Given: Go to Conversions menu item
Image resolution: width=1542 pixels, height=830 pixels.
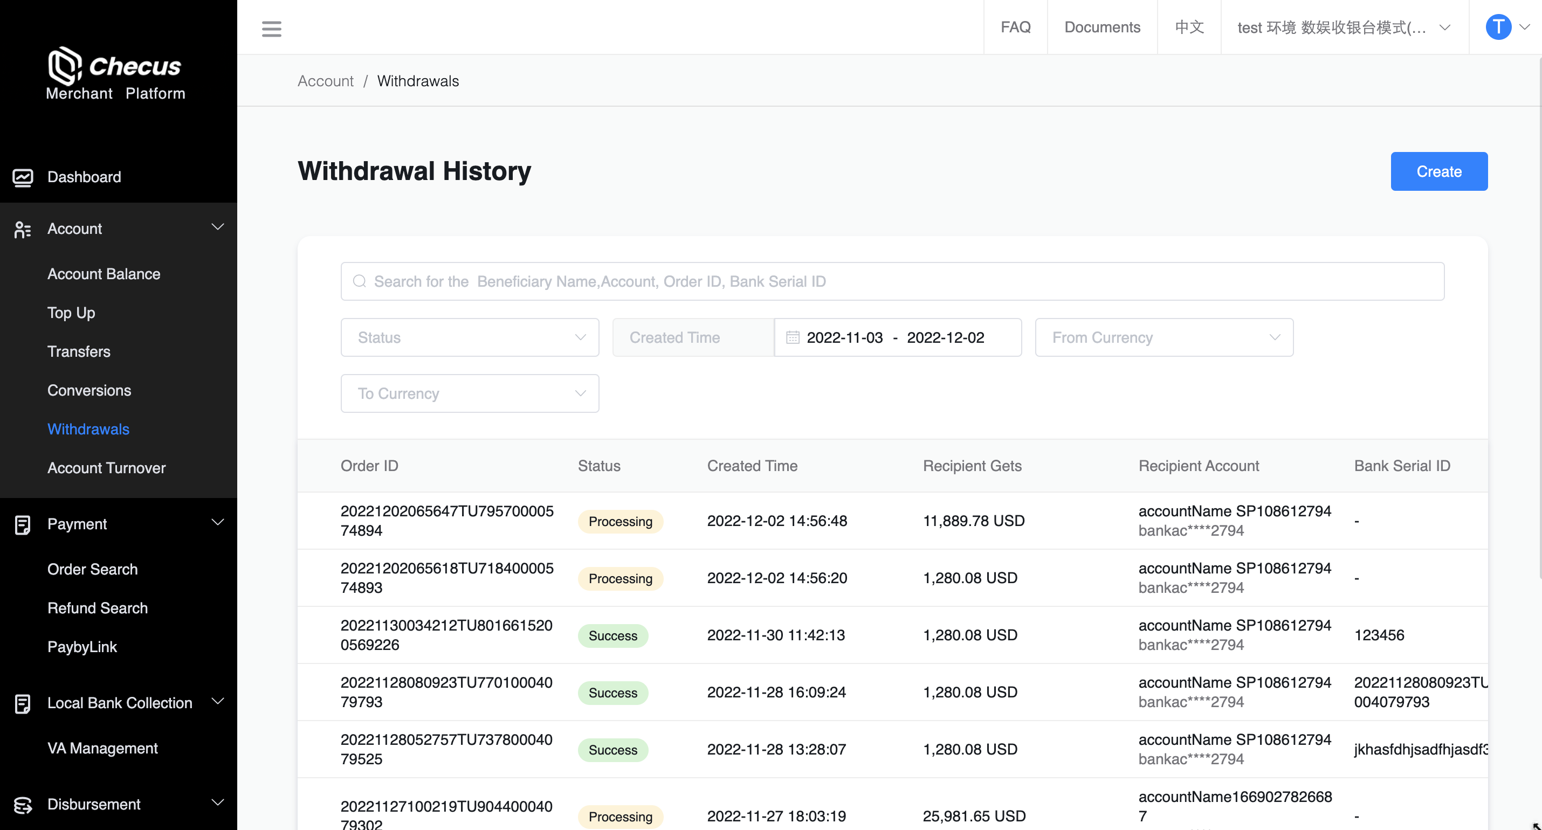Looking at the screenshot, I should pos(89,390).
